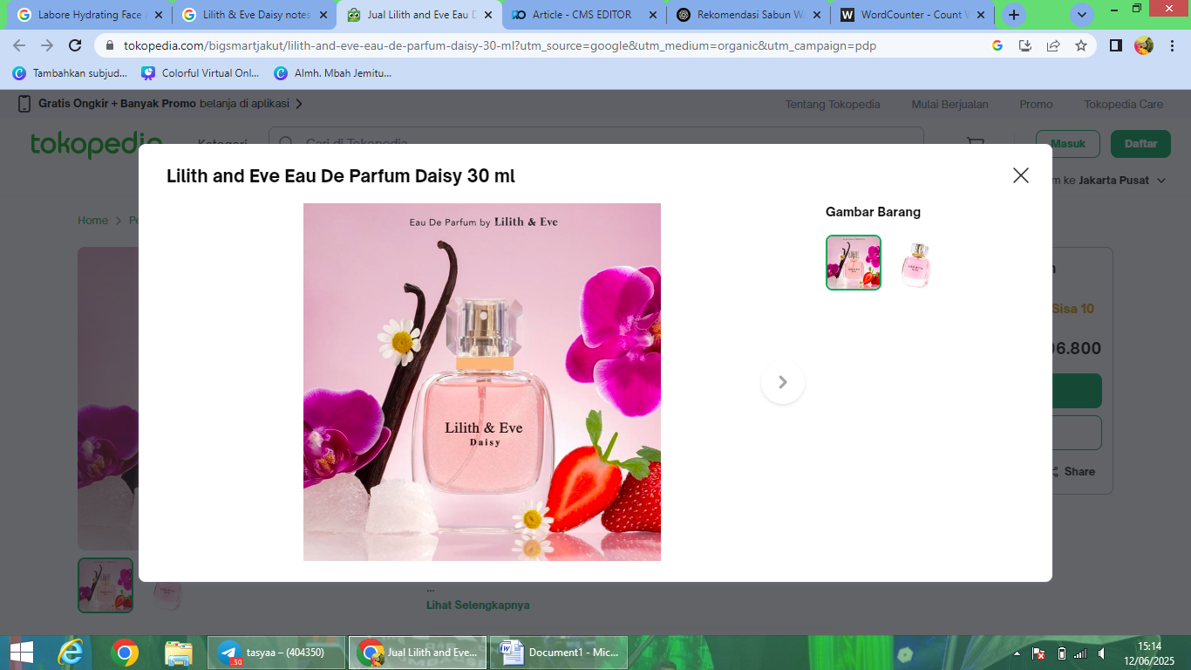The width and height of the screenshot is (1191, 670).
Task: Reload the Tokopedia page
Action: [75, 46]
